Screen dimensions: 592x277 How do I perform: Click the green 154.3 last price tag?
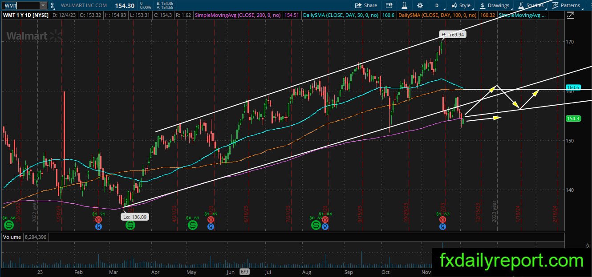572,119
